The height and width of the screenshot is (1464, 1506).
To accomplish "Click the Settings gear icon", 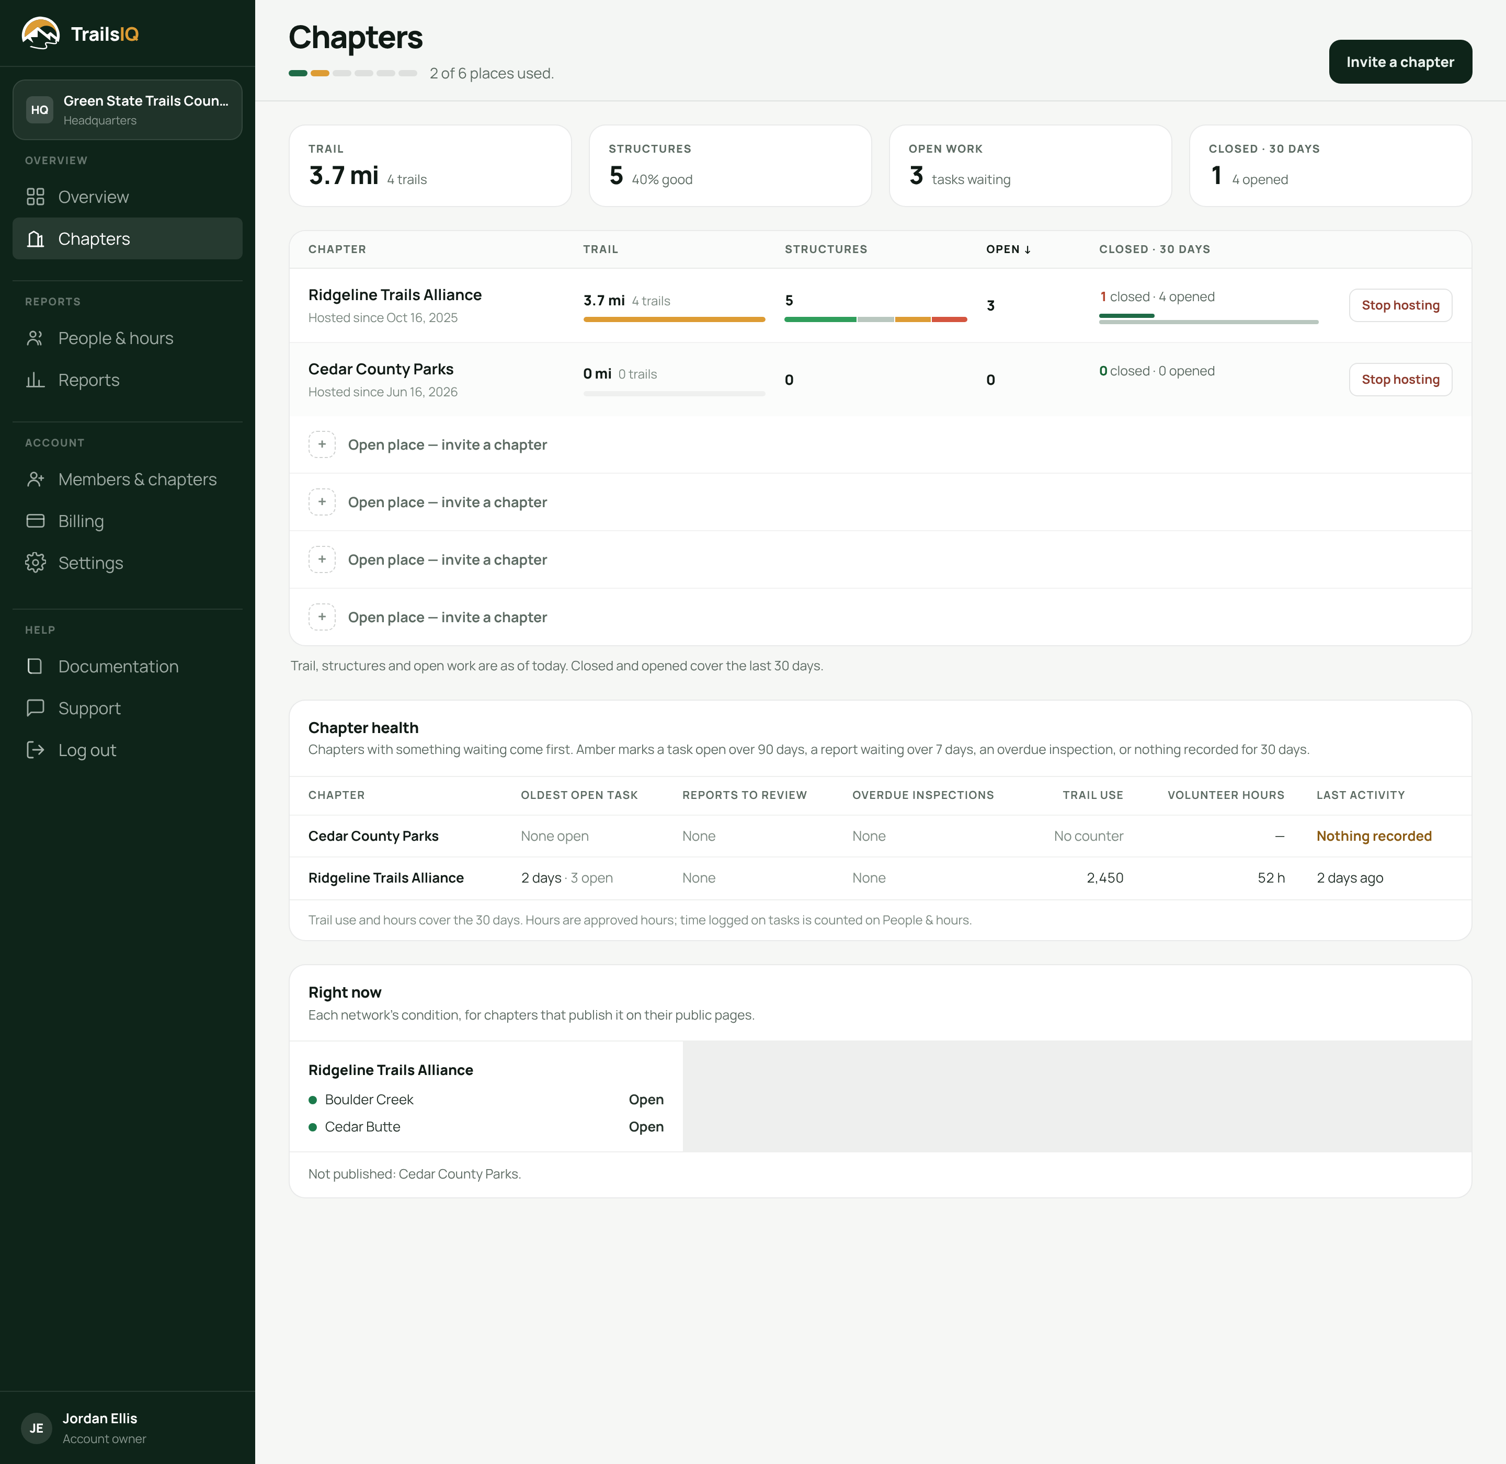I will click(36, 563).
